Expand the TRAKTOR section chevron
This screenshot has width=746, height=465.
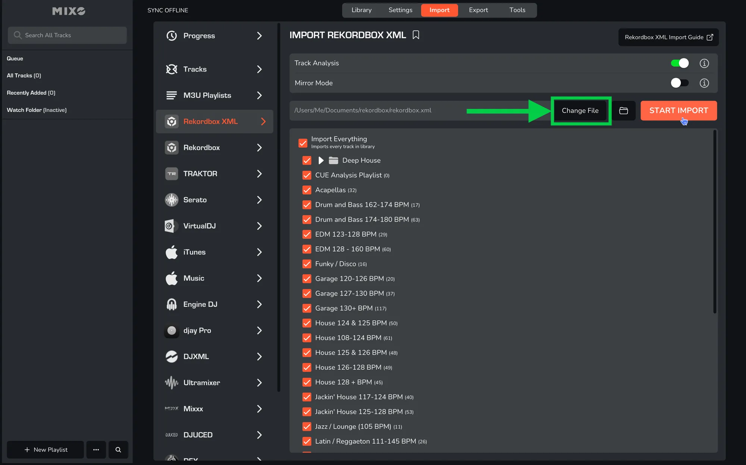pyautogui.click(x=259, y=174)
